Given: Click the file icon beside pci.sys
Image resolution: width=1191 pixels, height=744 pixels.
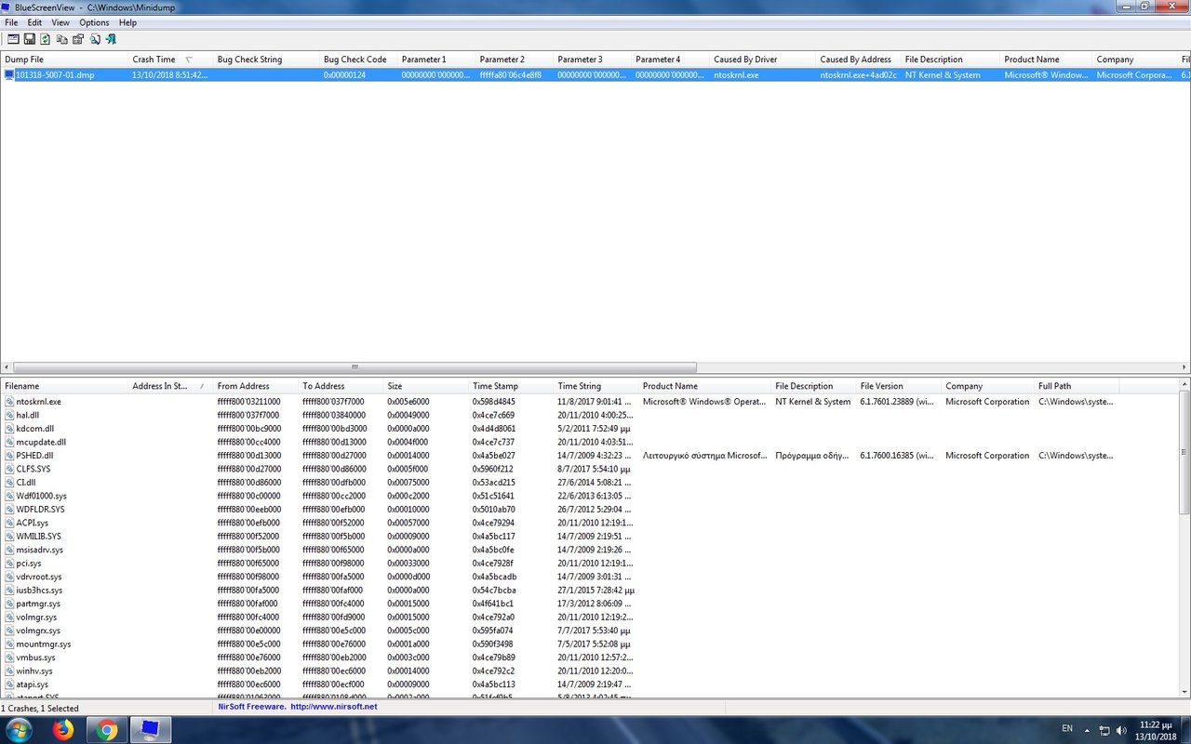Looking at the screenshot, I should pos(9,563).
